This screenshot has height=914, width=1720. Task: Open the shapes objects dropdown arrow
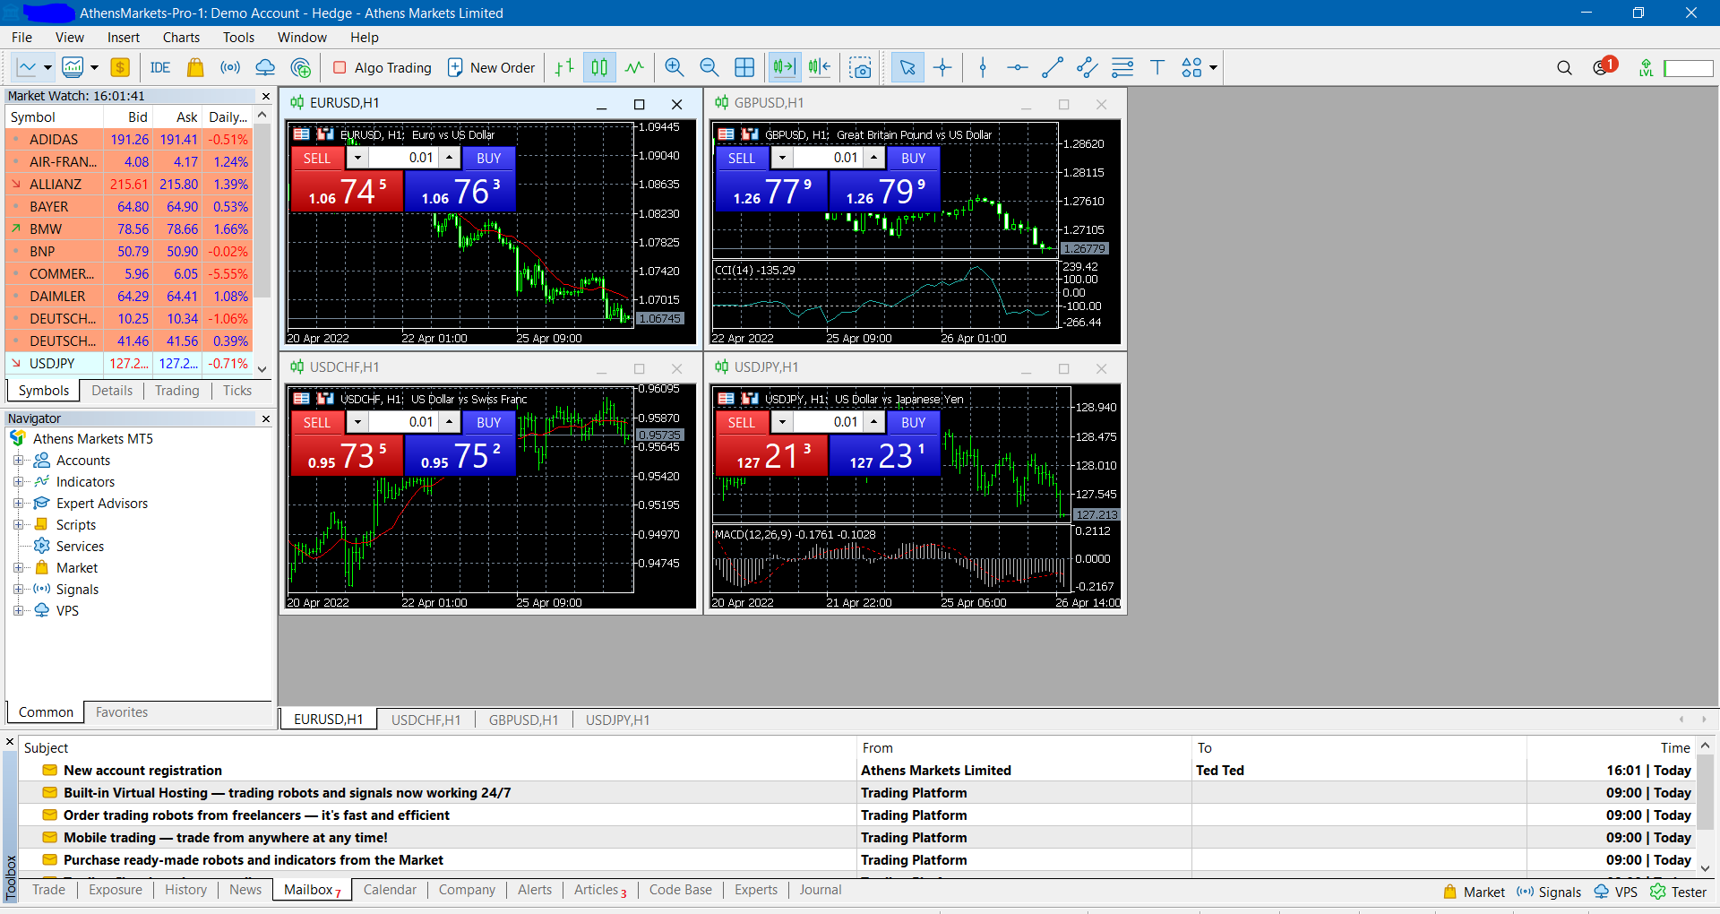(1213, 67)
